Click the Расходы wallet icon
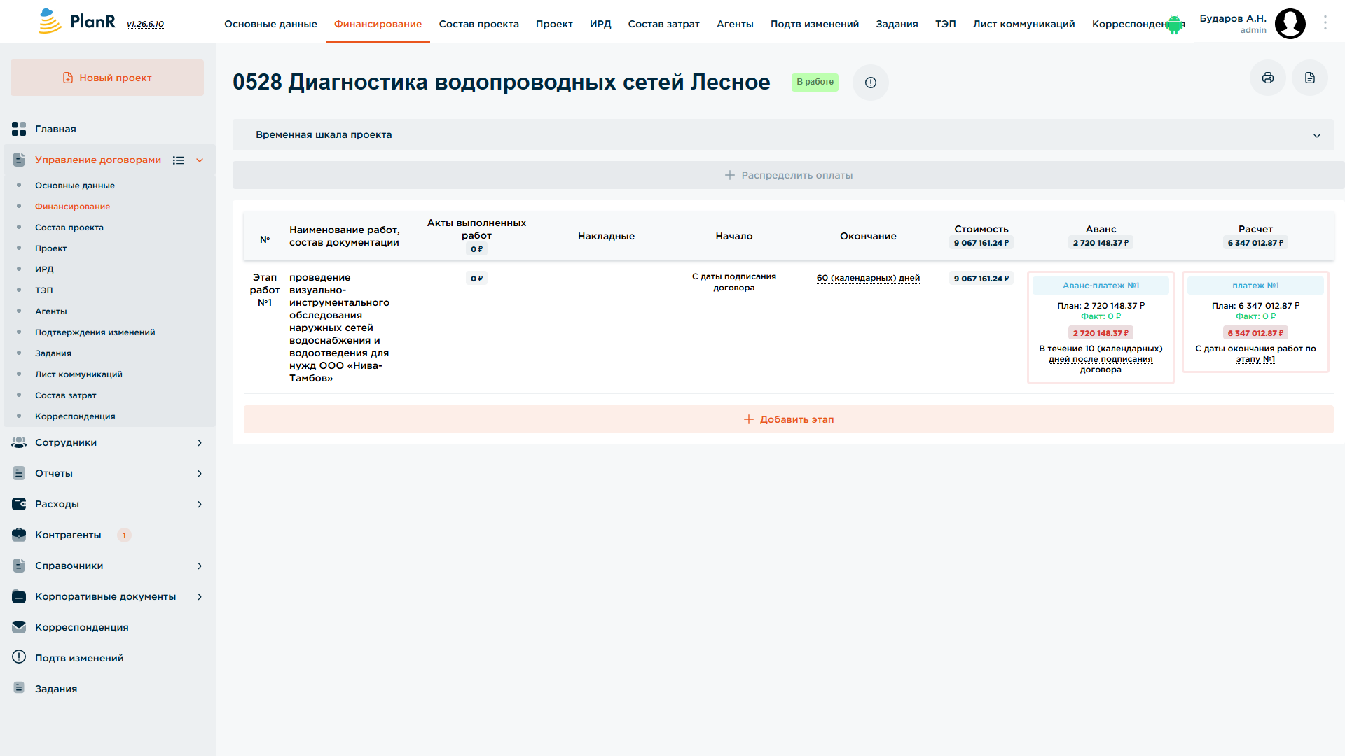Screen dimensions: 1345x756 [19, 504]
